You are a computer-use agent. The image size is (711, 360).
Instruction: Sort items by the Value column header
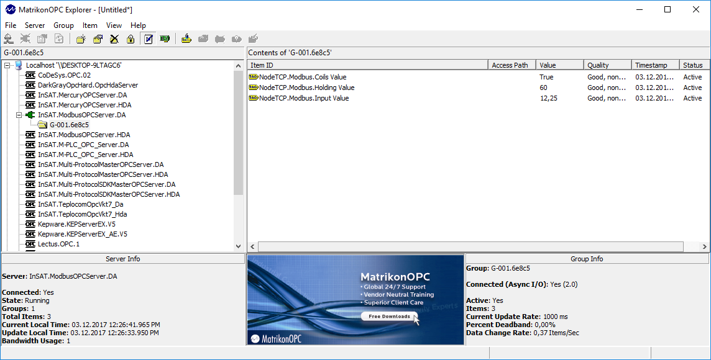(559, 65)
